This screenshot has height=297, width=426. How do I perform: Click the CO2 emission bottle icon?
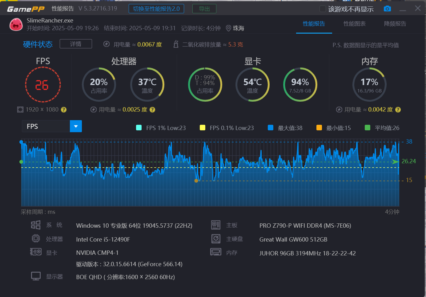coord(176,44)
